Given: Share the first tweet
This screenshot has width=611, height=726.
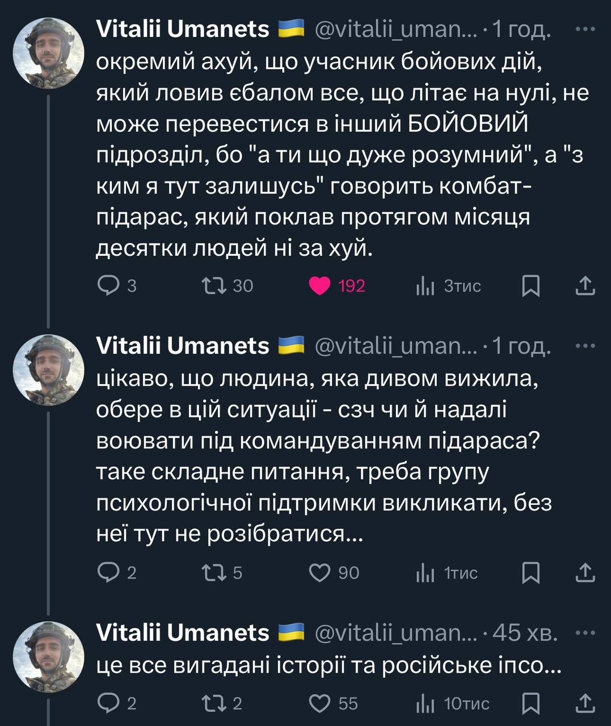Looking at the screenshot, I should 584,286.
